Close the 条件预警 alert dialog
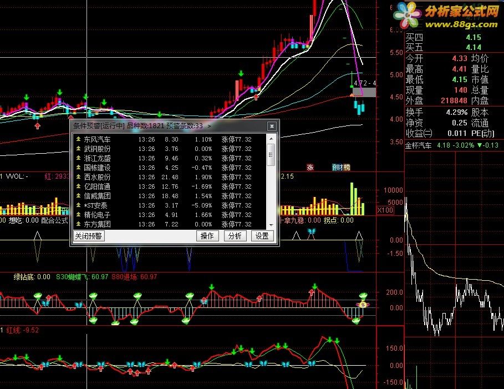The image size is (504, 389). pyautogui.click(x=272, y=126)
